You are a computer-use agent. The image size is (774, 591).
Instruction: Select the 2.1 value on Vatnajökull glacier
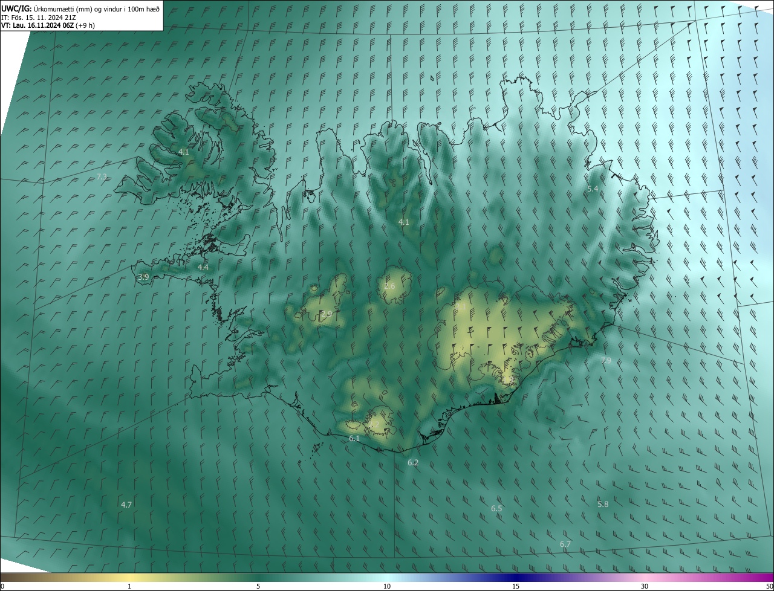tap(461, 306)
